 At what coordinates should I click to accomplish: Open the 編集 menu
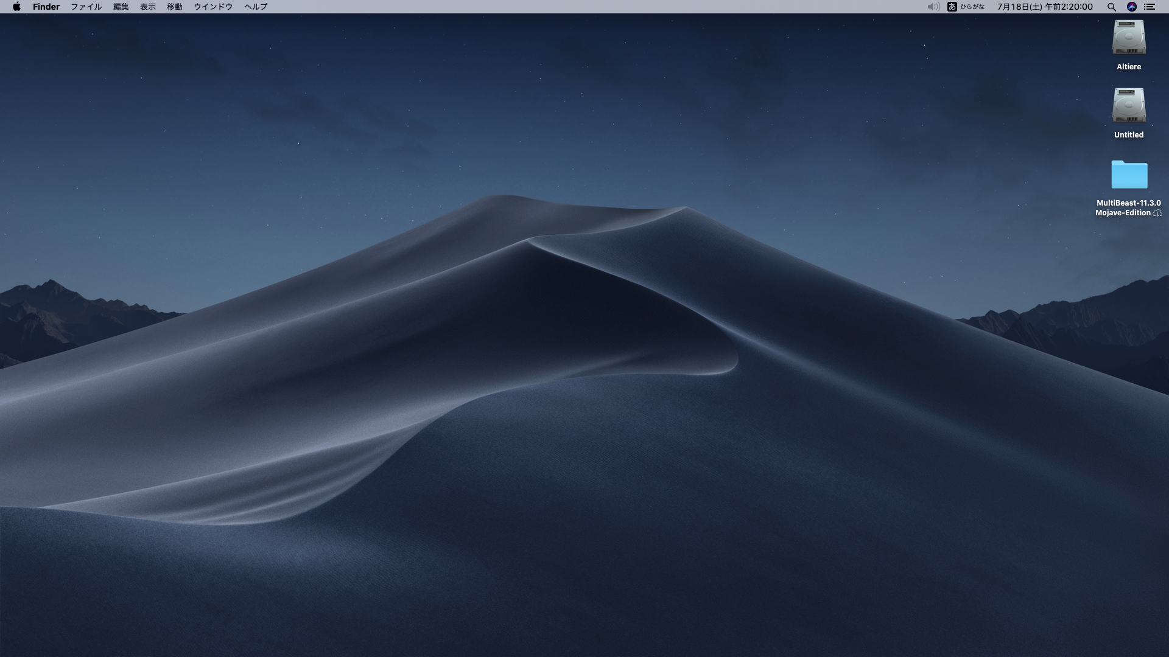(x=121, y=7)
